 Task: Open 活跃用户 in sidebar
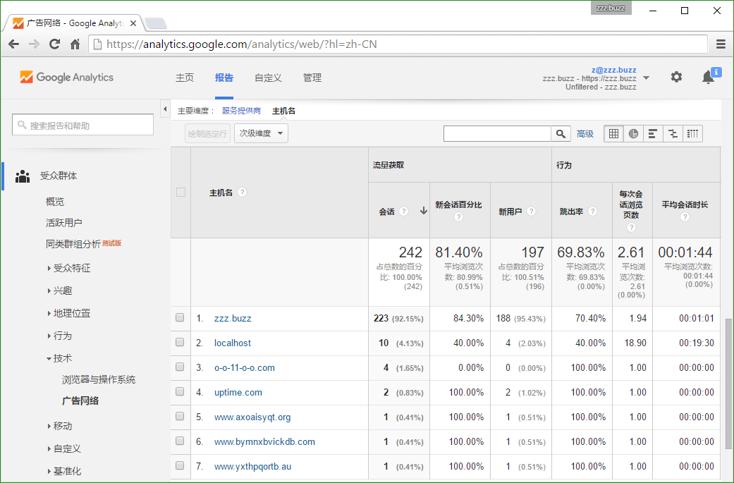[63, 223]
